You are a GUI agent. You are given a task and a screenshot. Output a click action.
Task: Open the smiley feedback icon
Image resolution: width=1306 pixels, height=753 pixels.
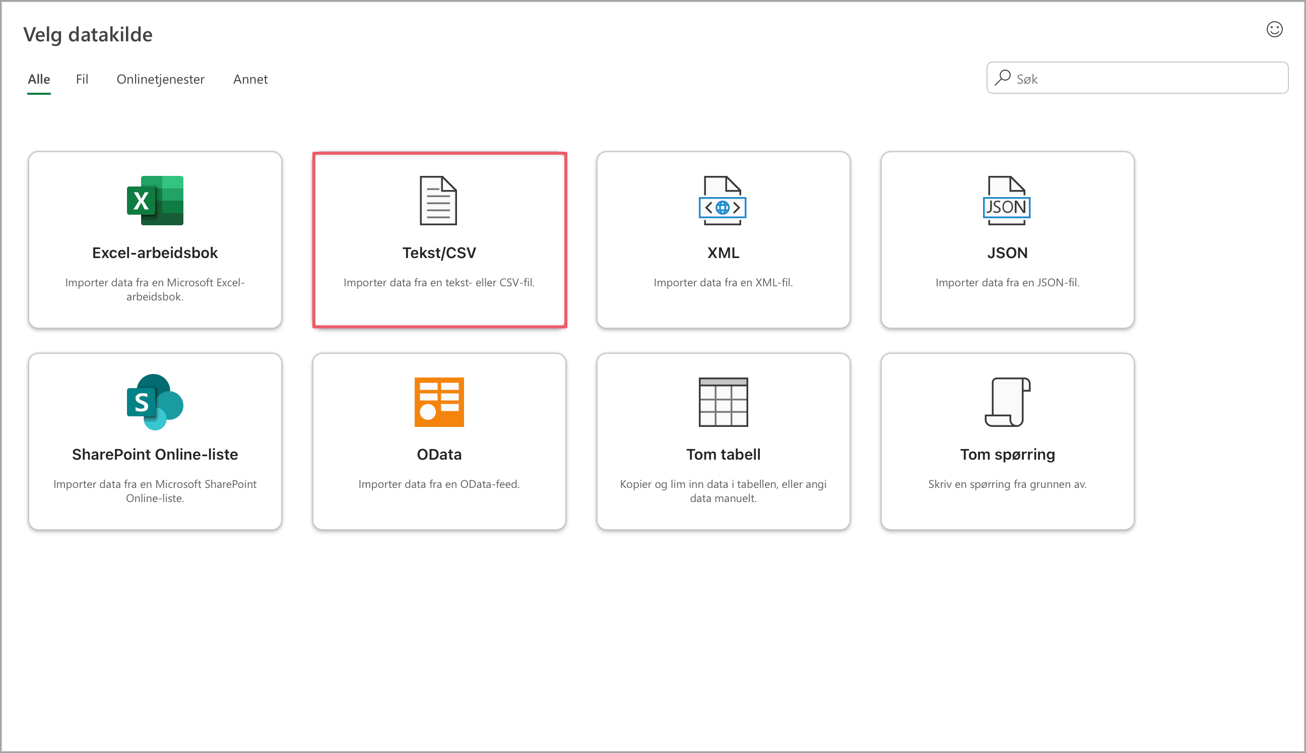click(1274, 29)
